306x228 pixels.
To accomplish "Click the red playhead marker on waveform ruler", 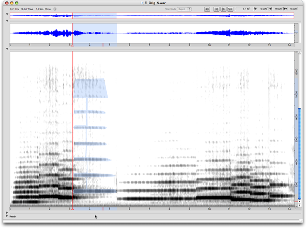I will pos(72,45).
